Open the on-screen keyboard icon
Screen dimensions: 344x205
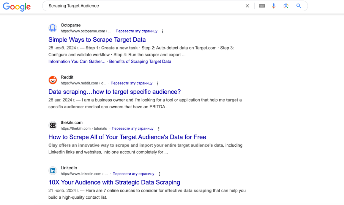coord(262,6)
